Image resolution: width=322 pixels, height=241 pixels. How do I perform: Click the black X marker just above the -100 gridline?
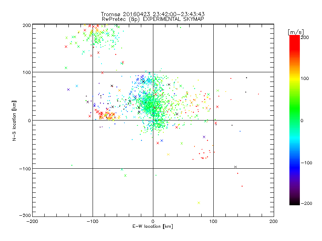[x=235, y=167]
